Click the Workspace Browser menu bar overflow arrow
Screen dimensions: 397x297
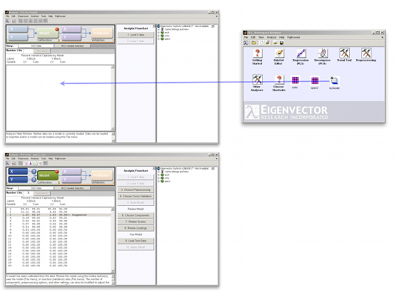tap(382, 37)
